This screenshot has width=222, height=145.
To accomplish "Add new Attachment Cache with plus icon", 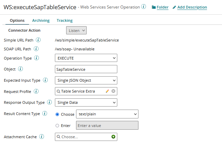I will [113, 137].
